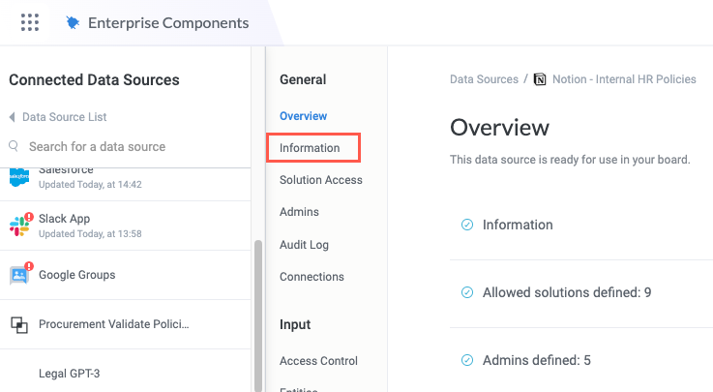Viewport: 713px width, 392px height.
Task: Click the Procurement Validate Policies icon
Action: [20, 324]
